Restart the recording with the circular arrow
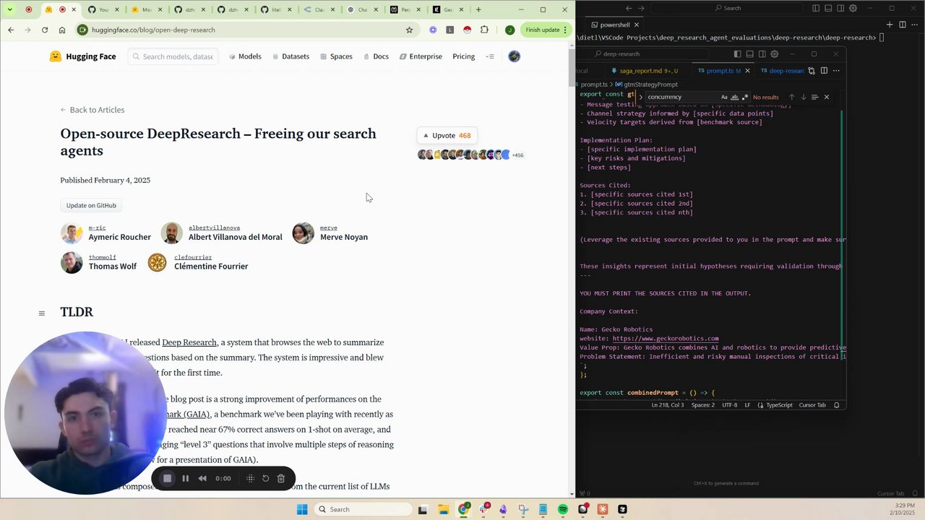 265,478
